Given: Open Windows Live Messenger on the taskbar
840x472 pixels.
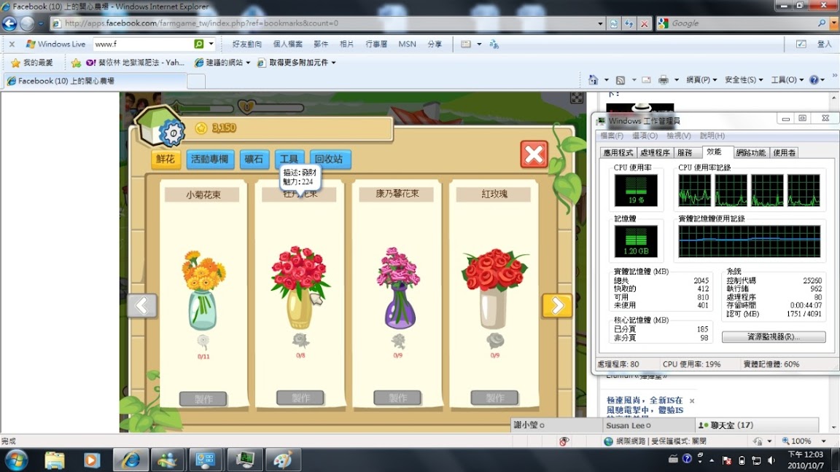Looking at the screenshot, I should [x=168, y=460].
